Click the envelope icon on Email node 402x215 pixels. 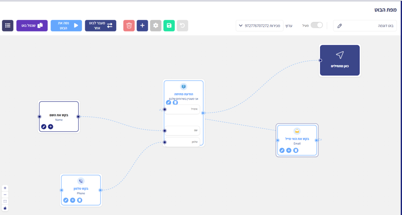tap(297, 131)
